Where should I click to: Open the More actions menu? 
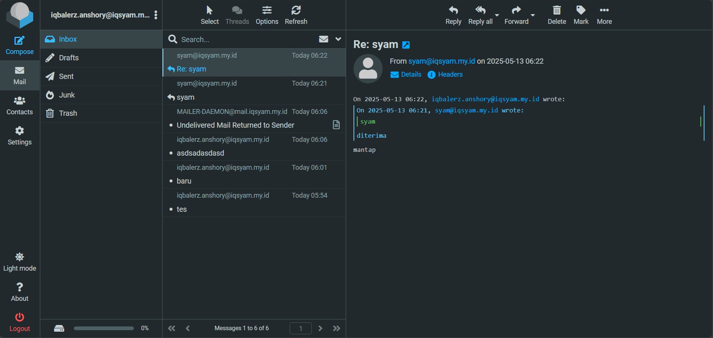(x=604, y=15)
